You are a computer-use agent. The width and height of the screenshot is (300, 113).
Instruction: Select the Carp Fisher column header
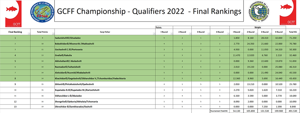point(105,32)
